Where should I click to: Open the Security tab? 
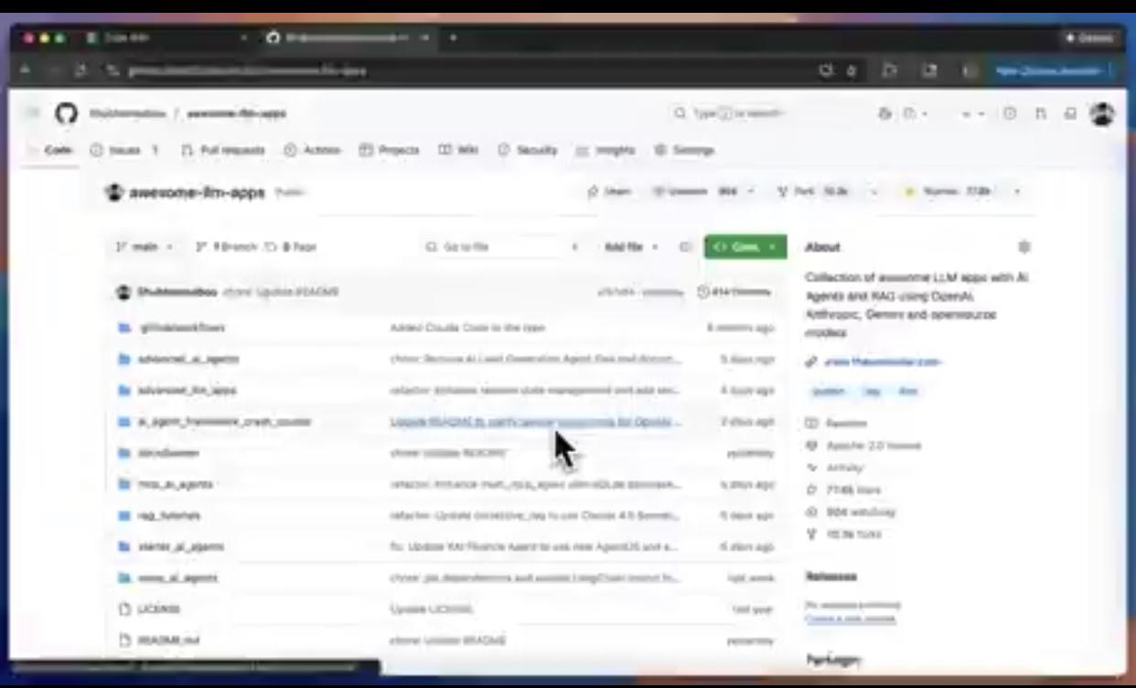click(528, 150)
